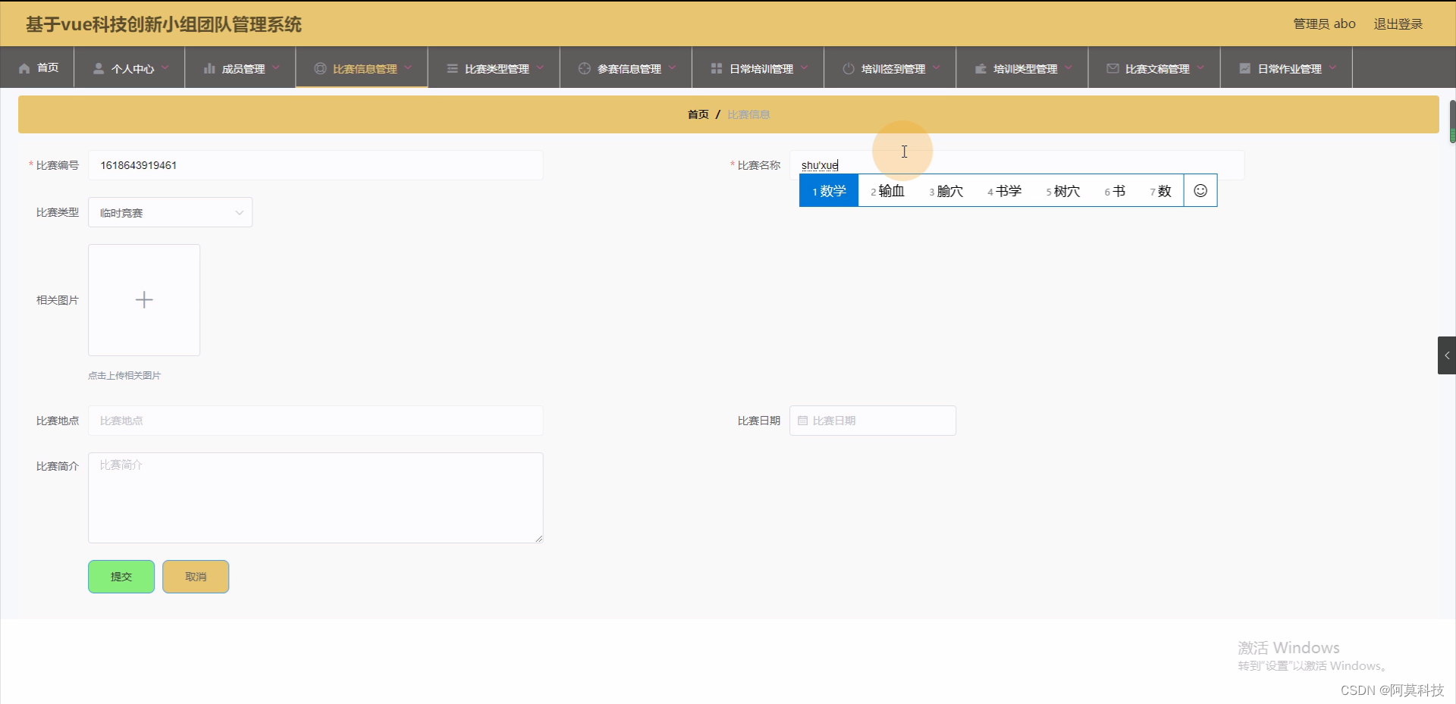1456x704 pixels.
Task: Click the 比赛文稿管理 envelope icon
Action: click(x=1112, y=67)
